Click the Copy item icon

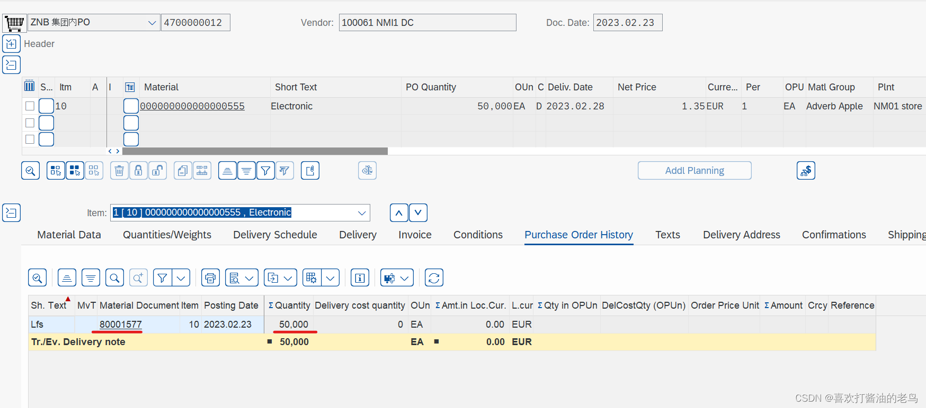click(x=183, y=171)
